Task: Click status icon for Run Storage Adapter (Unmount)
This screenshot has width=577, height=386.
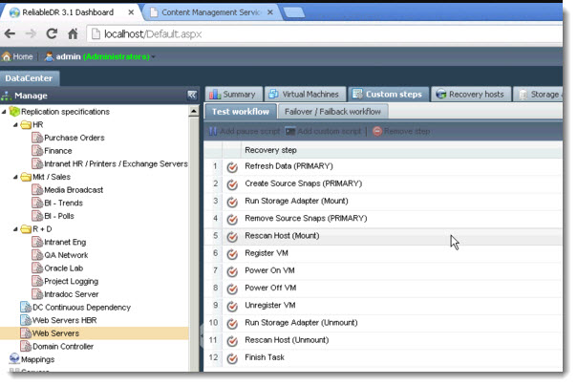Action: (x=232, y=324)
